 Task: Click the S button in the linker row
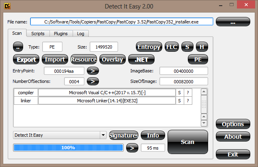[x=180, y=101]
